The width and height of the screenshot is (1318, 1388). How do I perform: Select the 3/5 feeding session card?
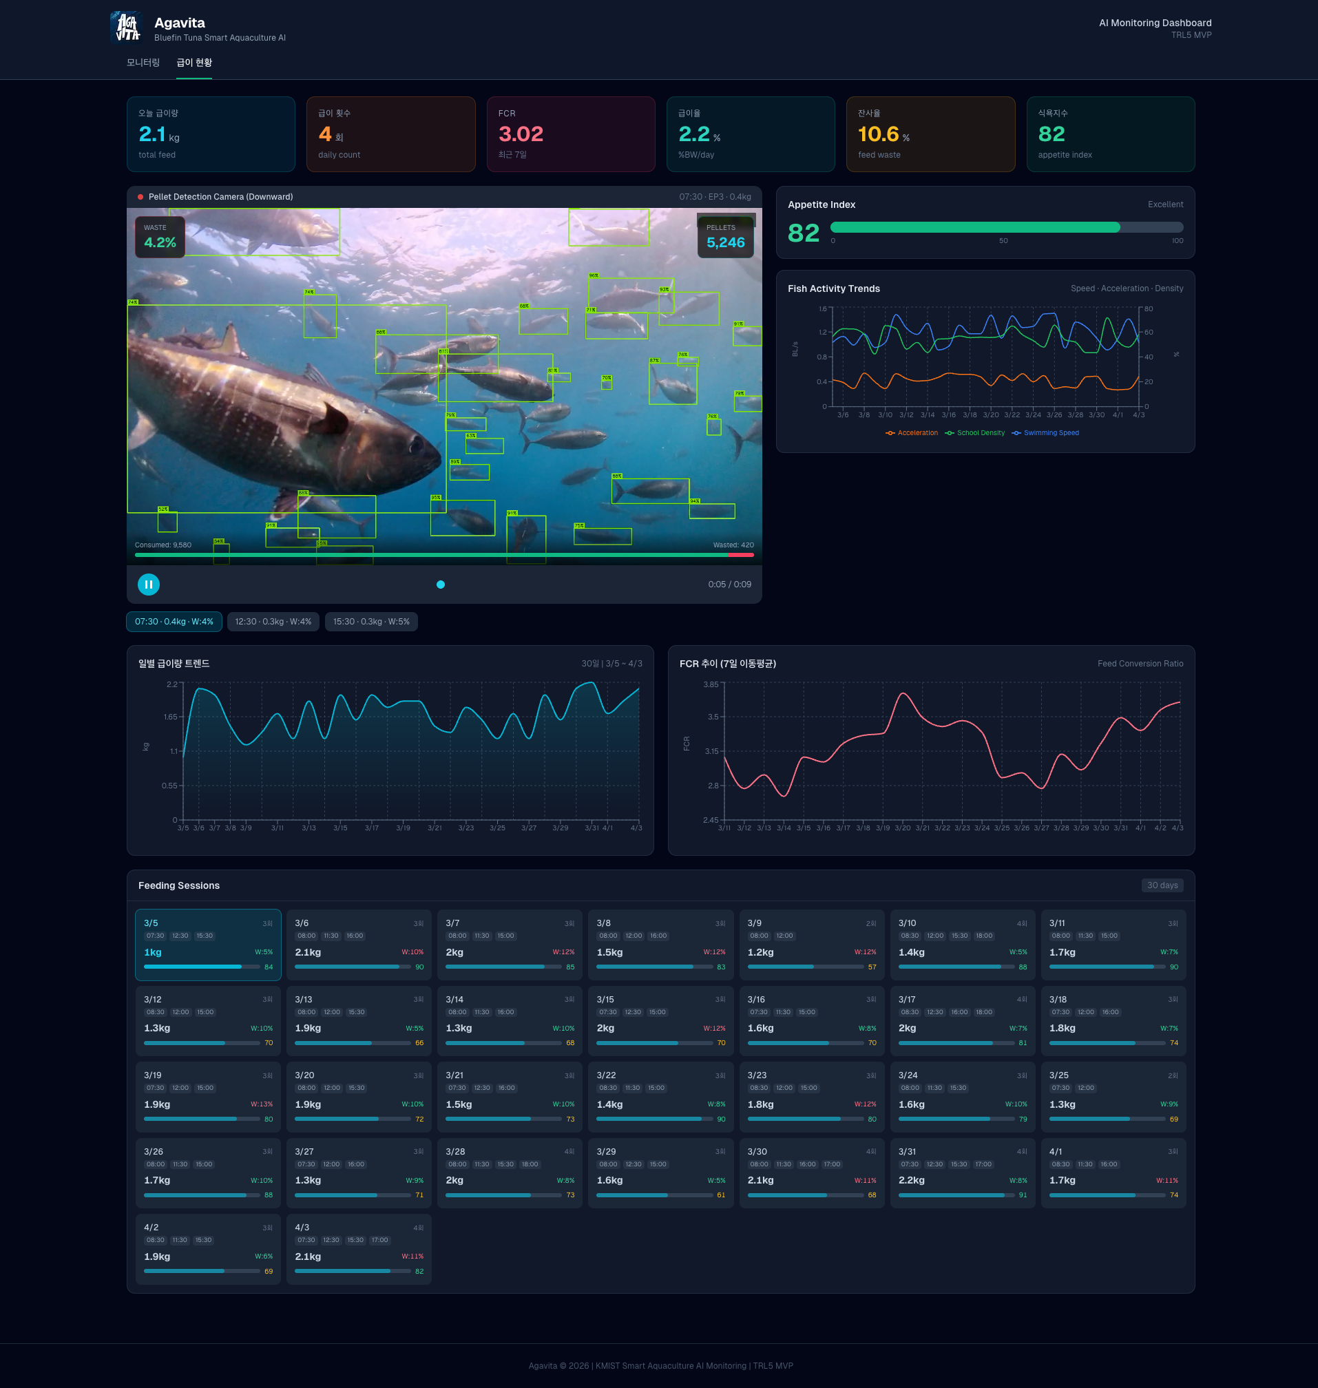click(x=208, y=945)
